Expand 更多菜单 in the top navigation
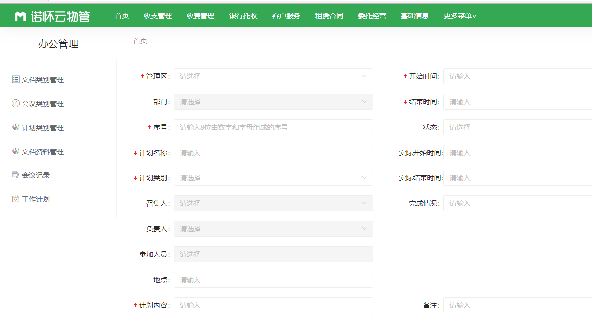 pos(460,16)
